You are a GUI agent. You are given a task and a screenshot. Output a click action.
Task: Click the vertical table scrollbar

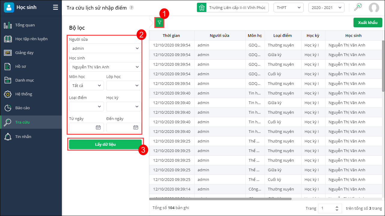tap(383, 66)
